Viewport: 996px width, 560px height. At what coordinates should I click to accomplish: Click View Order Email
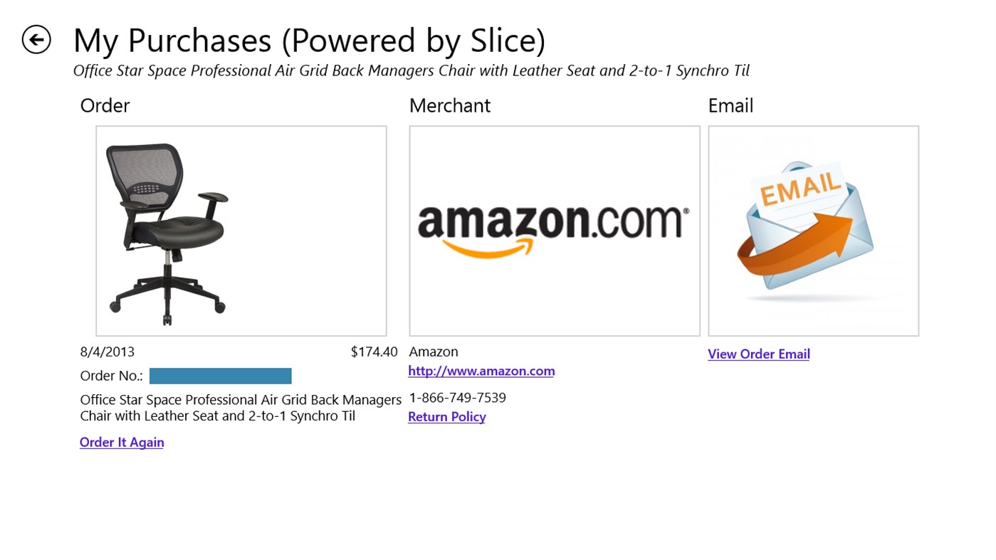click(x=758, y=354)
